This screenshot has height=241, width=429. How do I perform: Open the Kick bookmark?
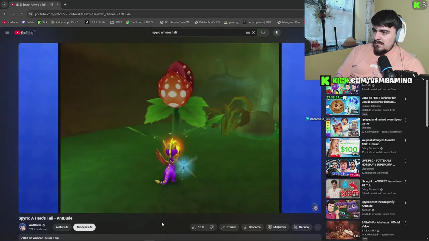43,22
